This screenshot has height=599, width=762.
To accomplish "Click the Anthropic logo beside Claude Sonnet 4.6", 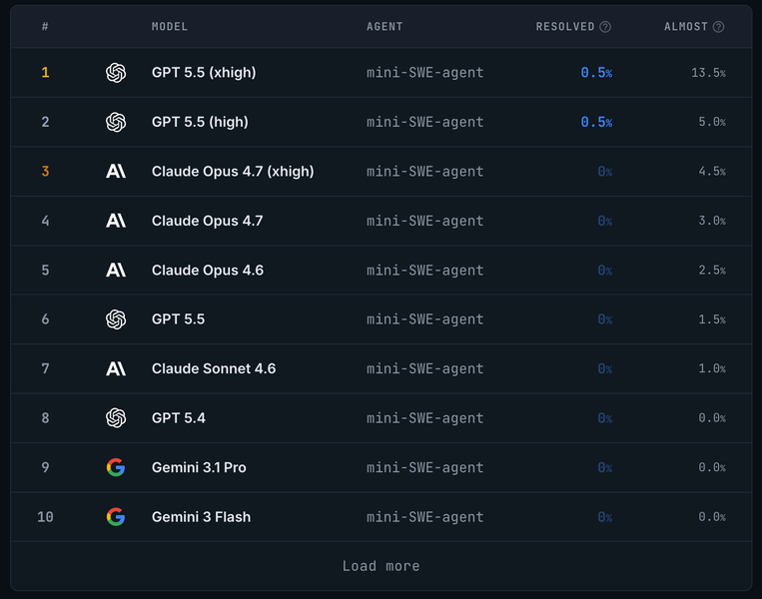I will click(x=116, y=368).
